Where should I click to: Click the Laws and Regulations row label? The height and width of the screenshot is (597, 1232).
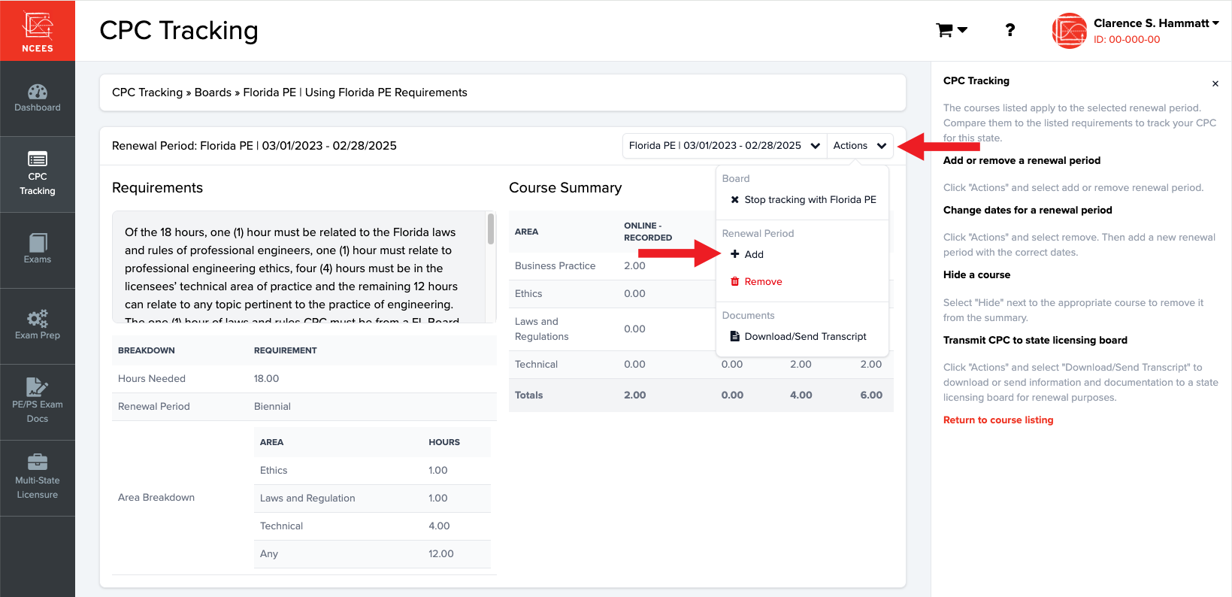541,329
